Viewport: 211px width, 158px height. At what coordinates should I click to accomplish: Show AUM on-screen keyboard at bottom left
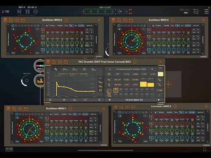(x=9, y=149)
